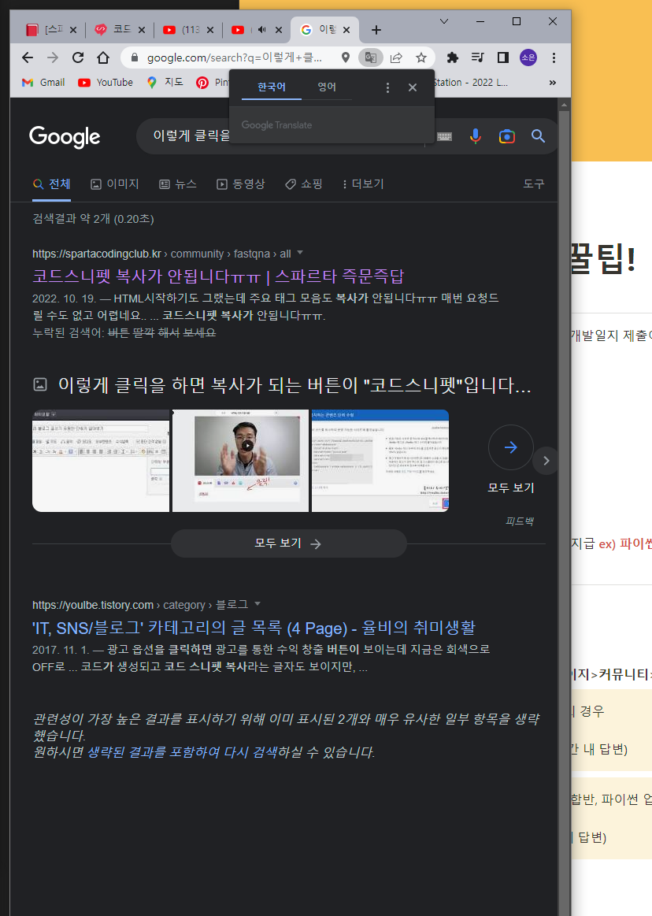Image resolution: width=652 pixels, height=916 pixels.
Task: Open the Gmail bookmark
Action: pyautogui.click(x=43, y=83)
